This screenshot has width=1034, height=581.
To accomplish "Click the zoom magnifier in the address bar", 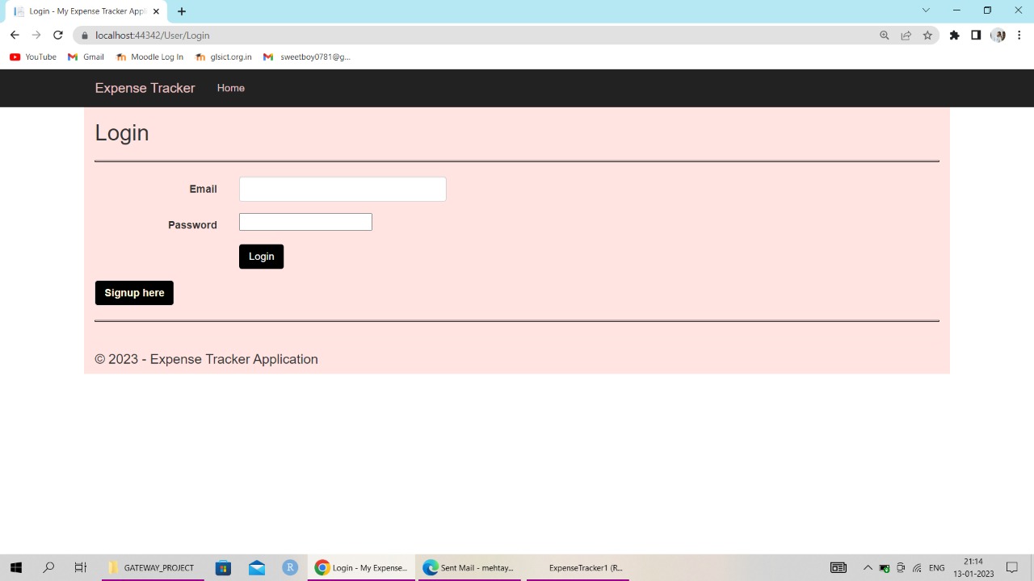I will [885, 35].
